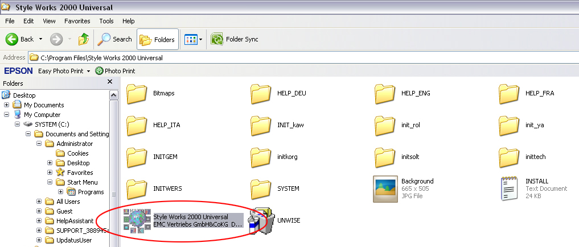Launch Folder Sync from toolbar
This screenshot has width=579, height=247.
point(234,39)
